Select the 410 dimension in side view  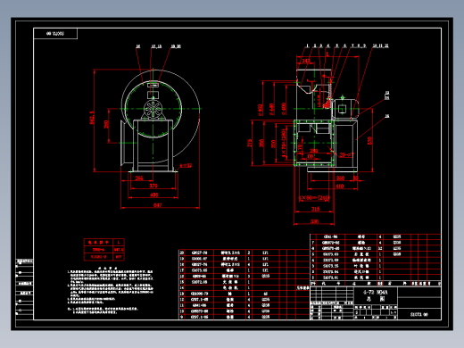coord(339,186)
